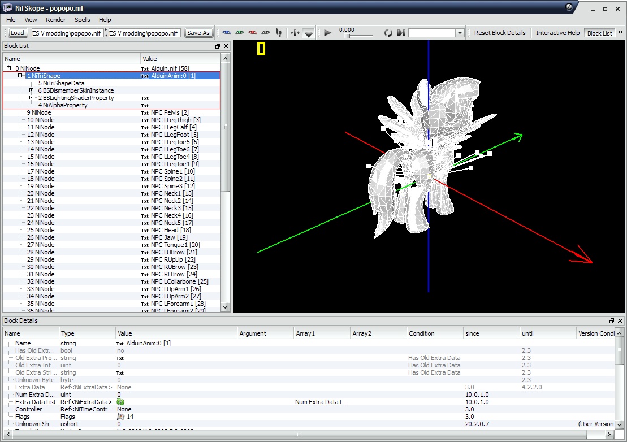Click the Txt icon beside NPC LCollarbone [25]

(145, 282)
